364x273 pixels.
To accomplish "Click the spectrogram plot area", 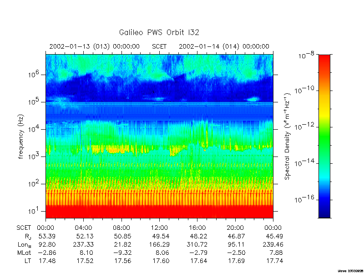I will point(159,136).
